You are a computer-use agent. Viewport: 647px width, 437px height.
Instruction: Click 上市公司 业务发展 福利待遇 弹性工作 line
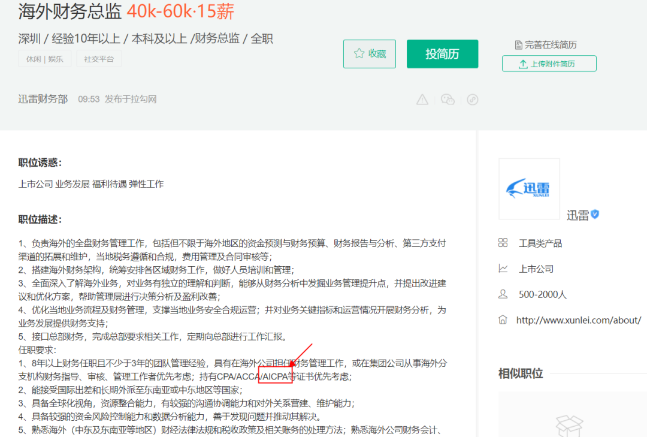[91, 184]
